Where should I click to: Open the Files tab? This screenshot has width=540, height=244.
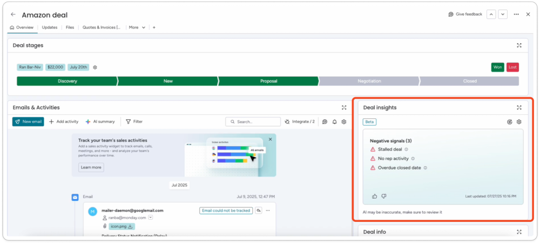tap(70, 28)
